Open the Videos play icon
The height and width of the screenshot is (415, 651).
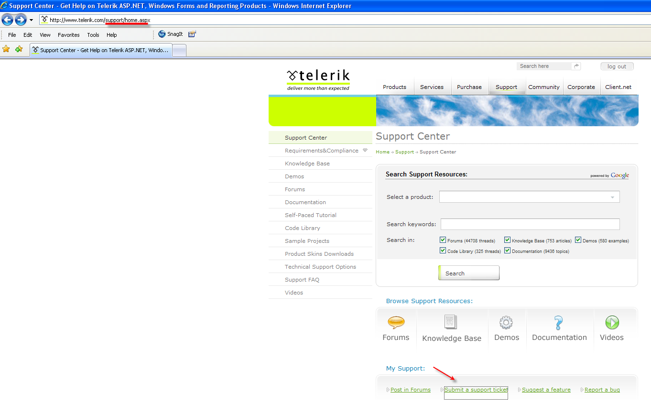tap(612, 322)
